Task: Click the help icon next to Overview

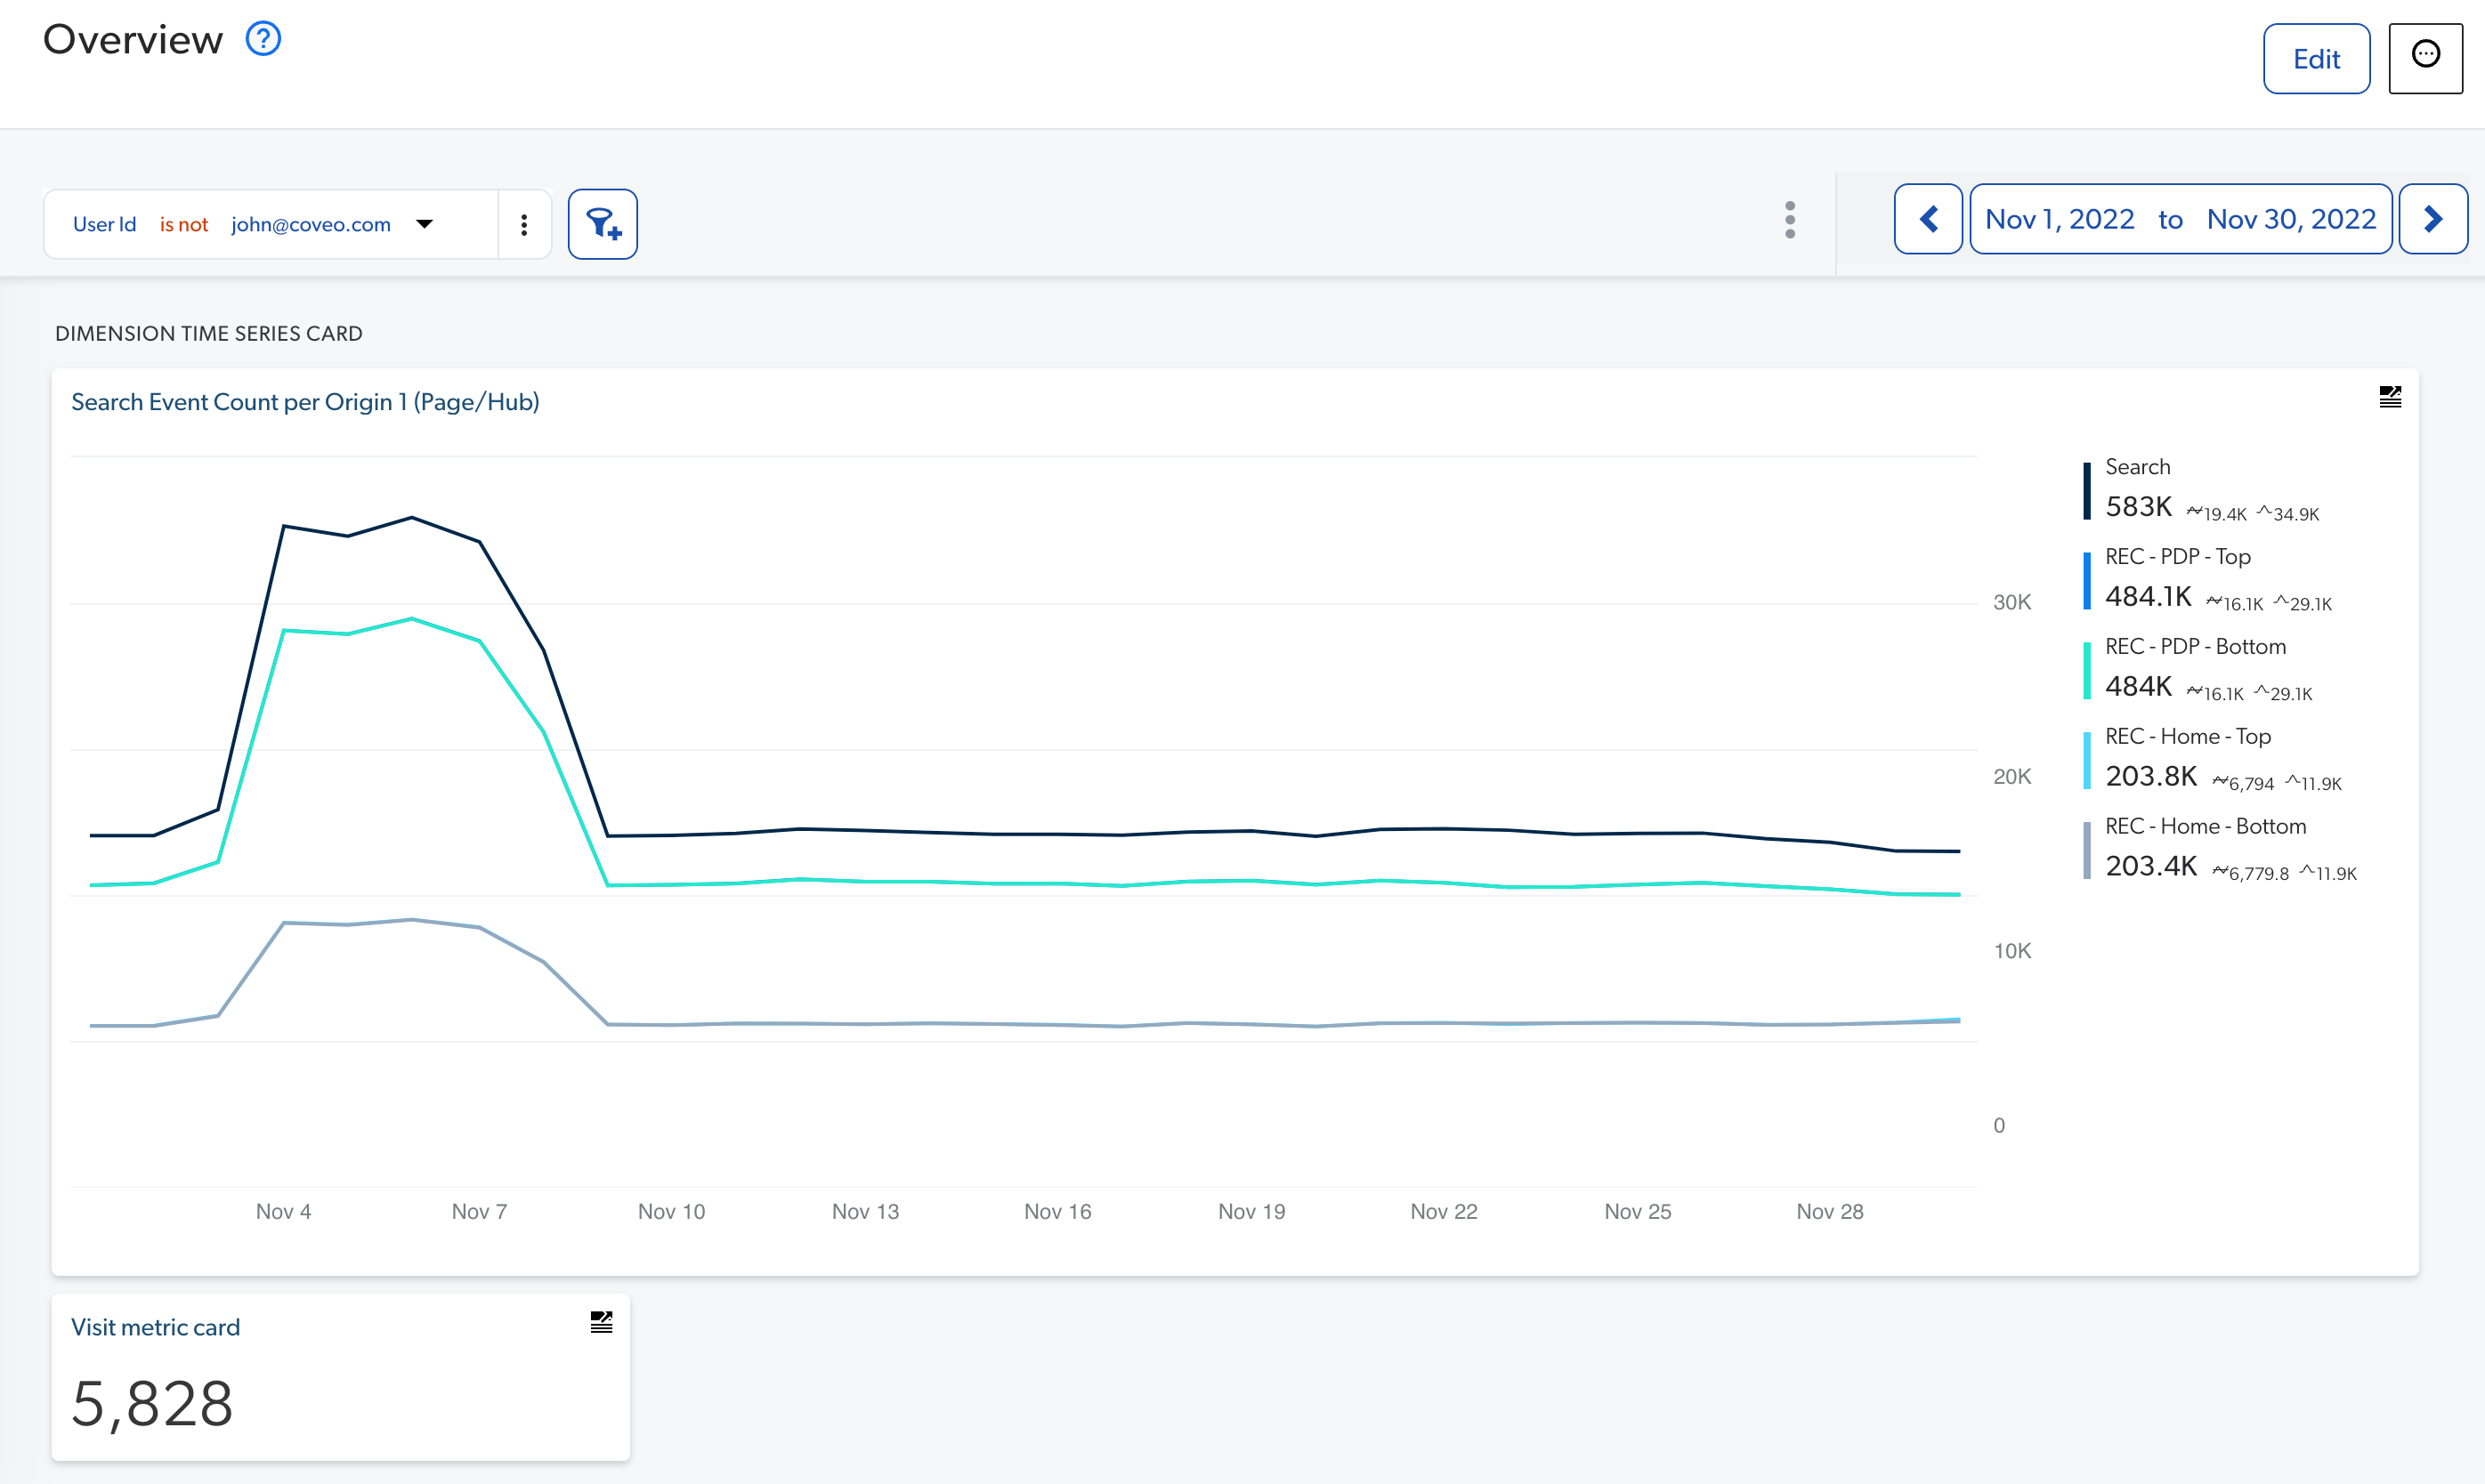Action: [262, 38]
